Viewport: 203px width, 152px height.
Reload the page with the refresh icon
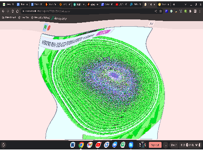13,11
